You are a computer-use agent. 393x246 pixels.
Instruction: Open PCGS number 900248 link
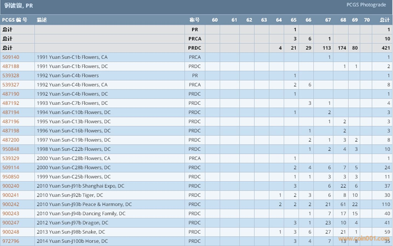coord(11,232)
